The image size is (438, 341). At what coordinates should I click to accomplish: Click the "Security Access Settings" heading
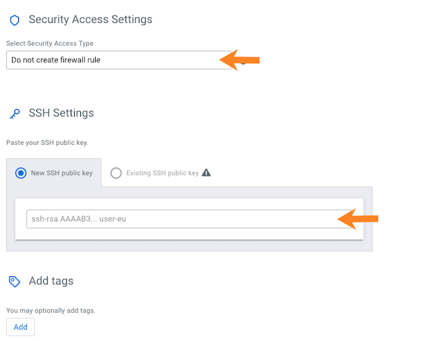[x=90, y=20]
